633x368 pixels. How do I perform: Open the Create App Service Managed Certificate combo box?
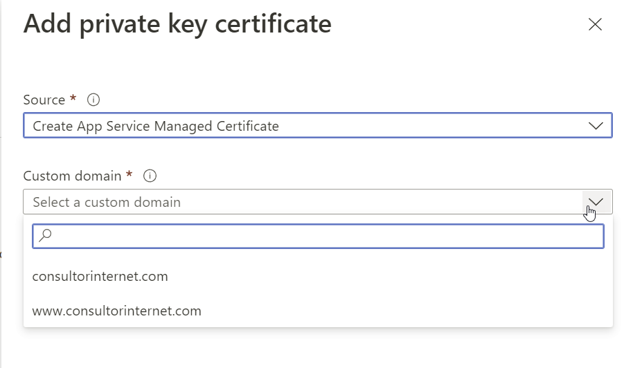point(318,125)
